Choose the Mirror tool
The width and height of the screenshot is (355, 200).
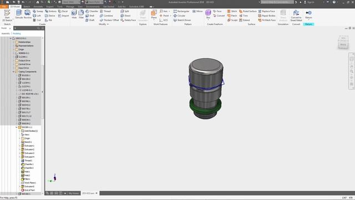[x=197, y=11]
